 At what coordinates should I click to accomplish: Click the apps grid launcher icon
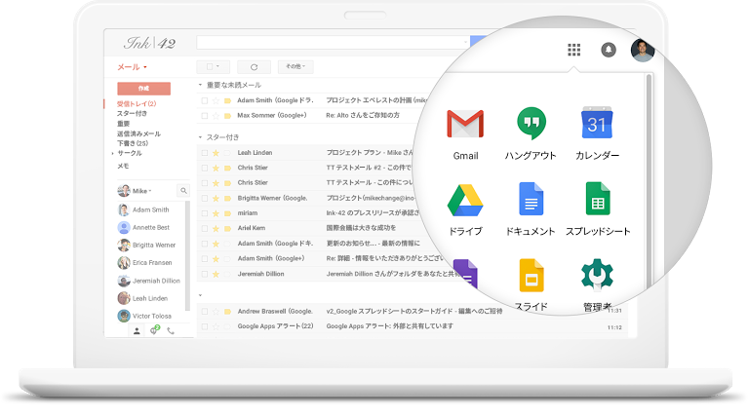tap(573, 50)
